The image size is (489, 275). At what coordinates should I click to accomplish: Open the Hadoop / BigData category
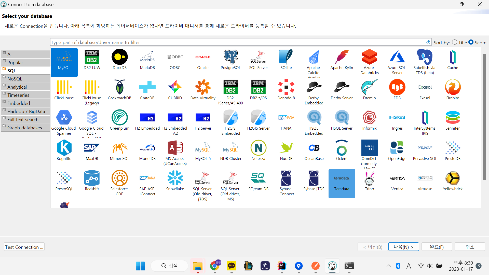(x=25, y=111)
